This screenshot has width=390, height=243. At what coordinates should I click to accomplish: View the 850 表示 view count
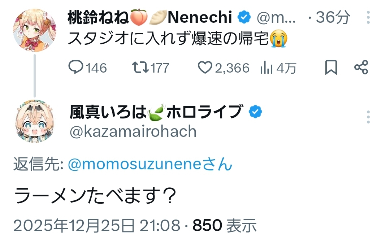click(225, 226)
